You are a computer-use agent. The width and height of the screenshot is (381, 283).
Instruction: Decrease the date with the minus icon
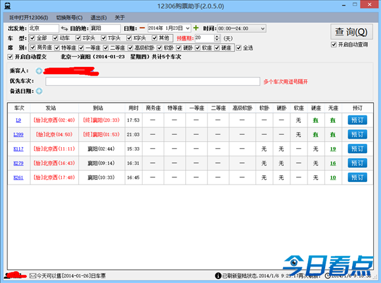[142, 28]
